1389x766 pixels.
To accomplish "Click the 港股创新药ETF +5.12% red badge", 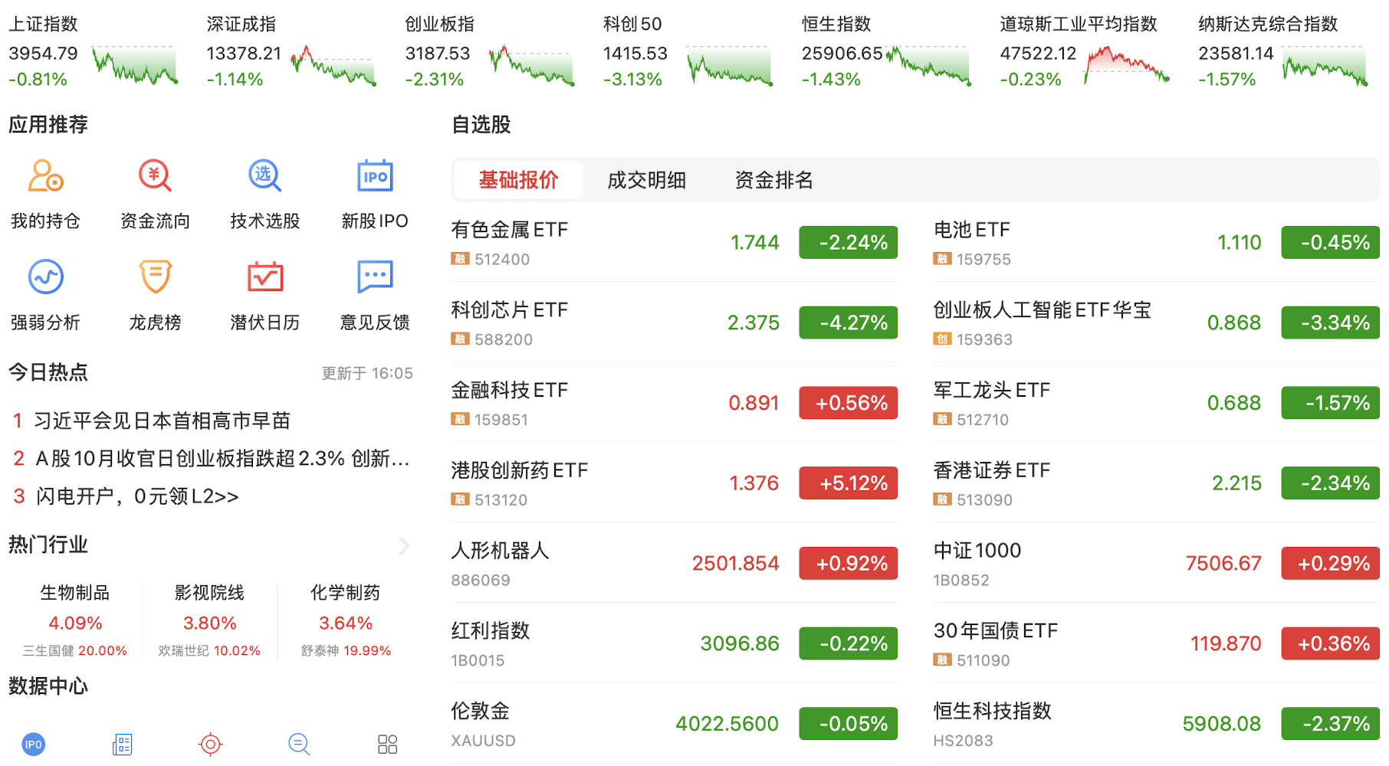I will (848, 483).
